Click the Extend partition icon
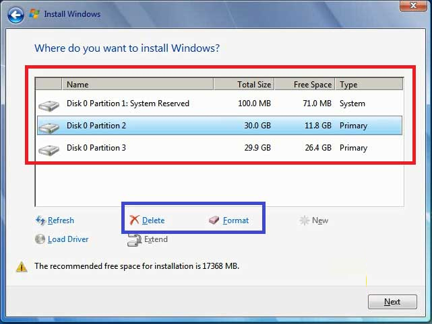Image resolution: width=432 pixels, height=324 pixels. [133, 239]
